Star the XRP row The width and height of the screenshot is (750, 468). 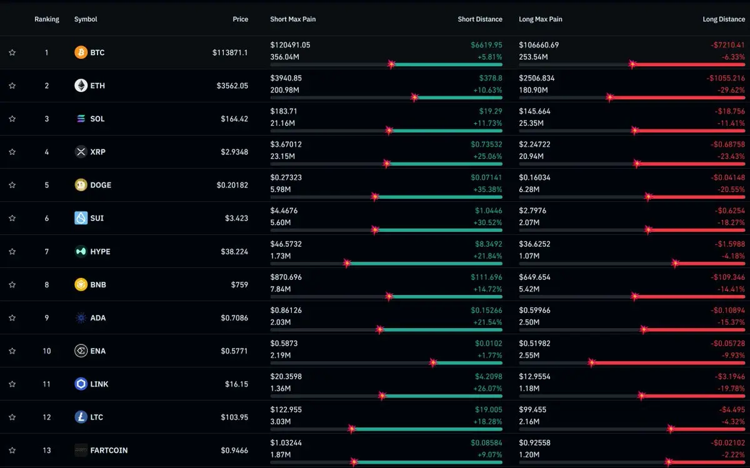click(x=12, y=152)
